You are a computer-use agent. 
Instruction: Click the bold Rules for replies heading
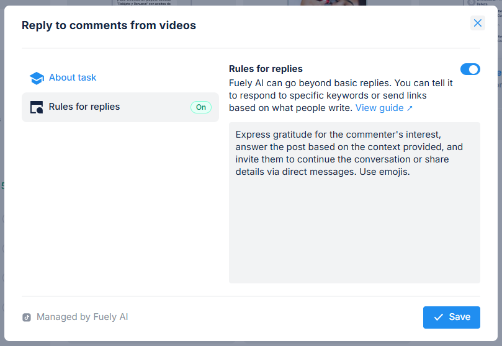tap(266, 69)
